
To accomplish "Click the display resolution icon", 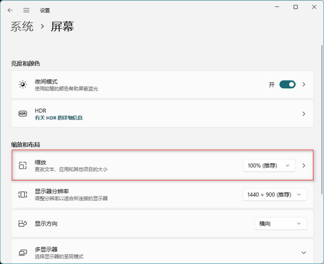I will click(23, 194).
